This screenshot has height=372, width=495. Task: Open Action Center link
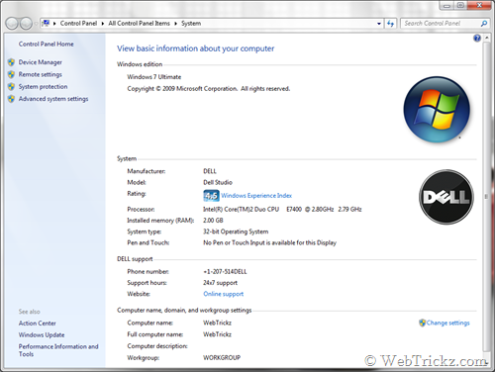coord(38,324)
